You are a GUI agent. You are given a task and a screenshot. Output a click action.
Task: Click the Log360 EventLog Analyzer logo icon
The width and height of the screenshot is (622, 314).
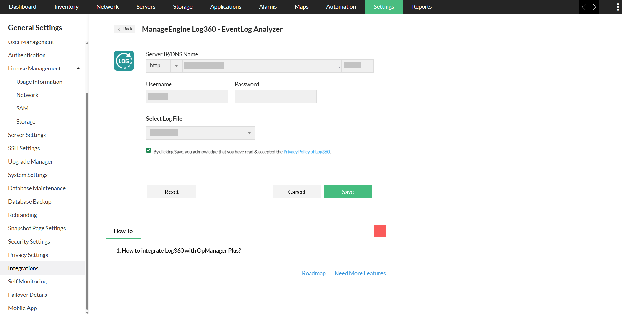[x=124, y=61]
